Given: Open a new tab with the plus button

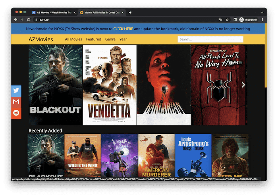Looking at the screenshot, I should [x=130, y=13].
